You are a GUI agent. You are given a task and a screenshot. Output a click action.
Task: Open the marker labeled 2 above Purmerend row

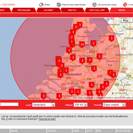(71, 37)
